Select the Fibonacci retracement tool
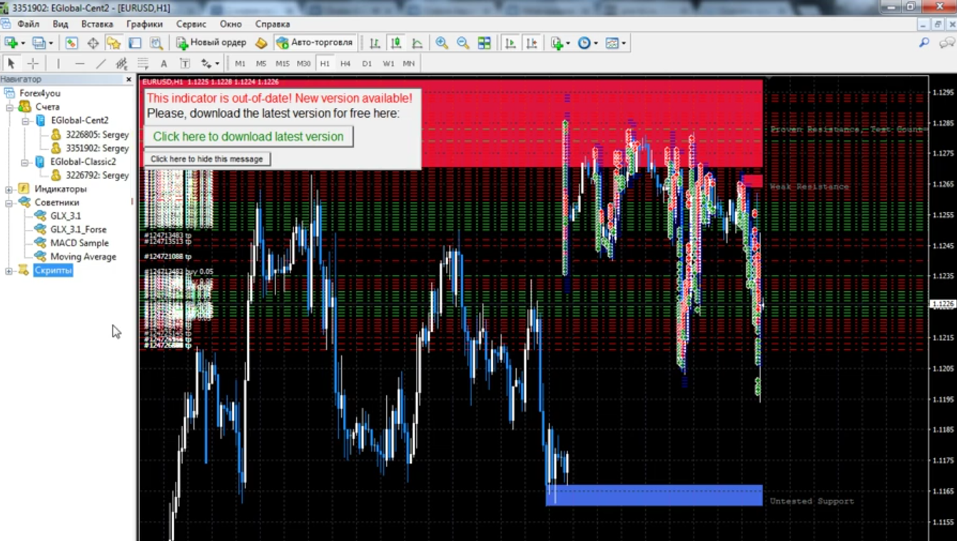Image resolution: width=957 pixels, height=541 pixels. coord(143,64)
